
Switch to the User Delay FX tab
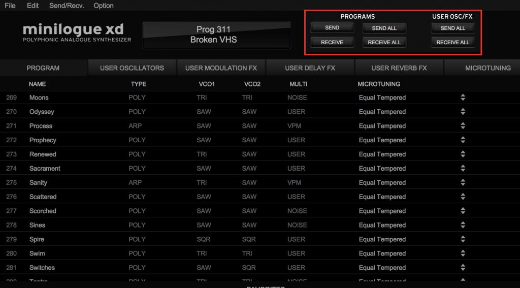click(x=310, y=68)
